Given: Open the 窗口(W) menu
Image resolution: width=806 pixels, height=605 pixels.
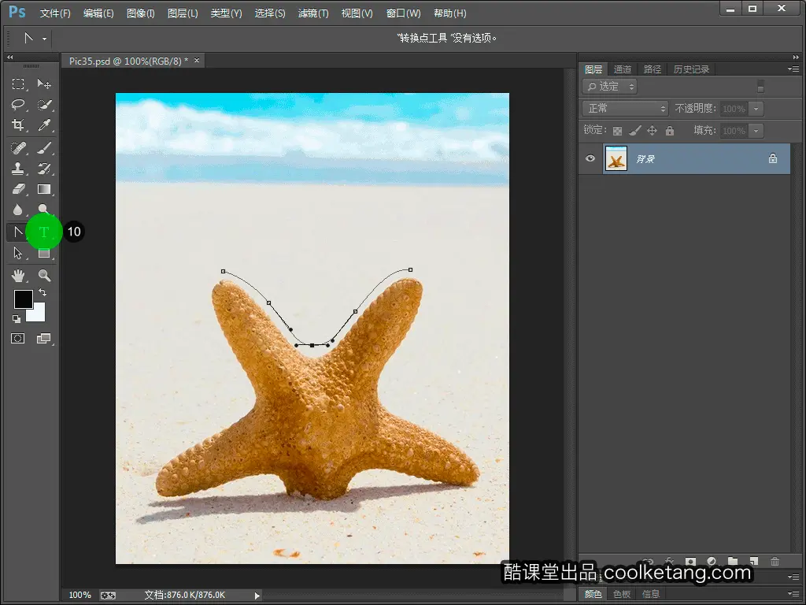Looking at the screenshot, I should click(403, 13).
